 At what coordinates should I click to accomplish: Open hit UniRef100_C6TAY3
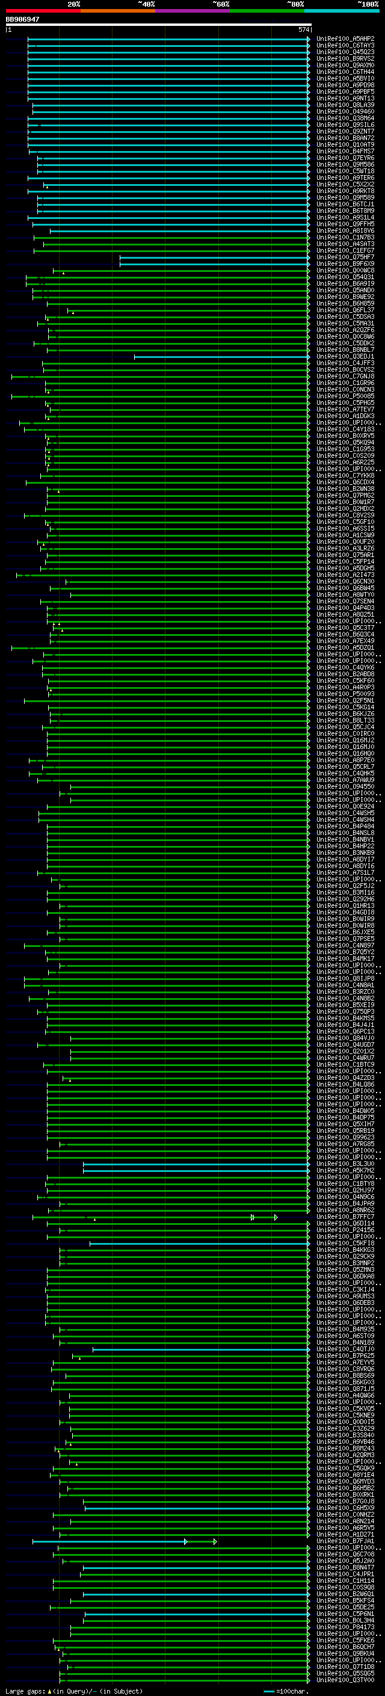click(x=345, y=46)
